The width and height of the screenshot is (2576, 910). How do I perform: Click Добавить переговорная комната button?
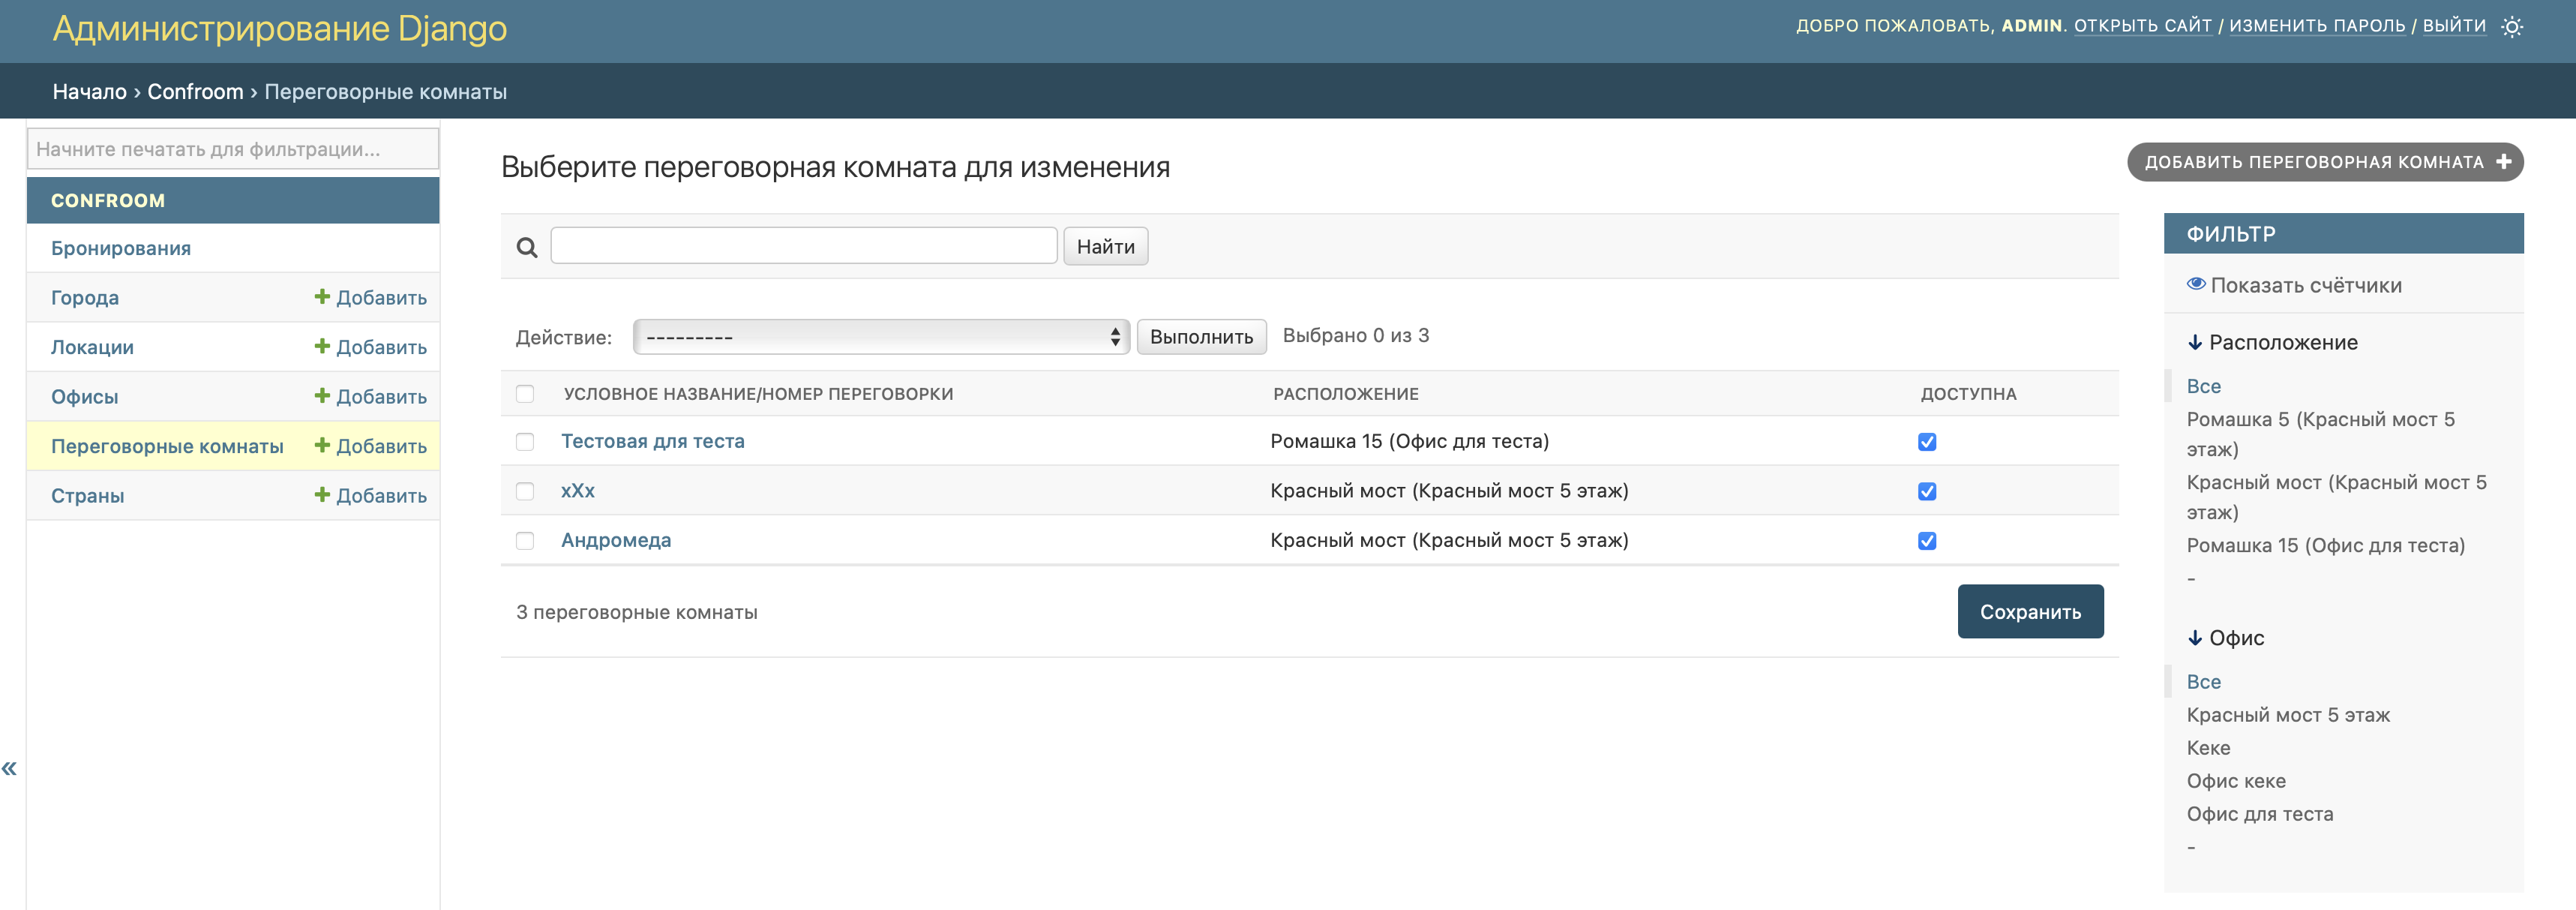(2324, 162)
